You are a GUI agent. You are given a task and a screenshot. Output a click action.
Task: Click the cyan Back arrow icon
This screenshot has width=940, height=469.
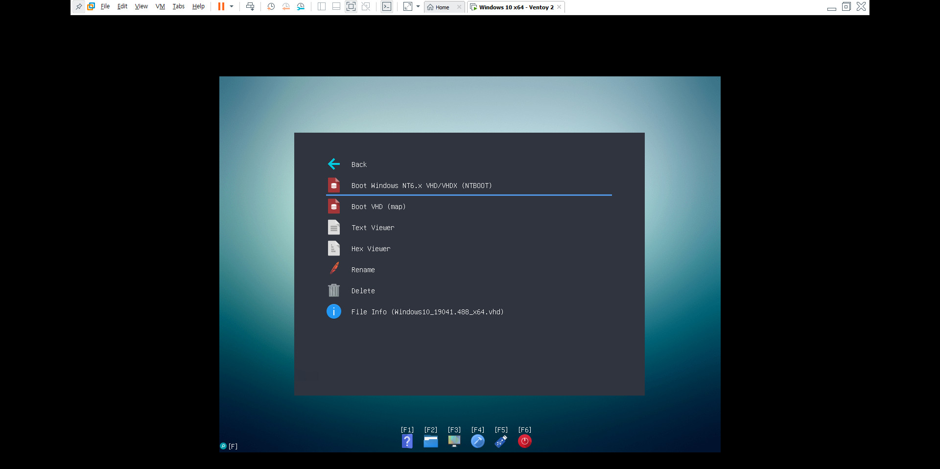334,164
